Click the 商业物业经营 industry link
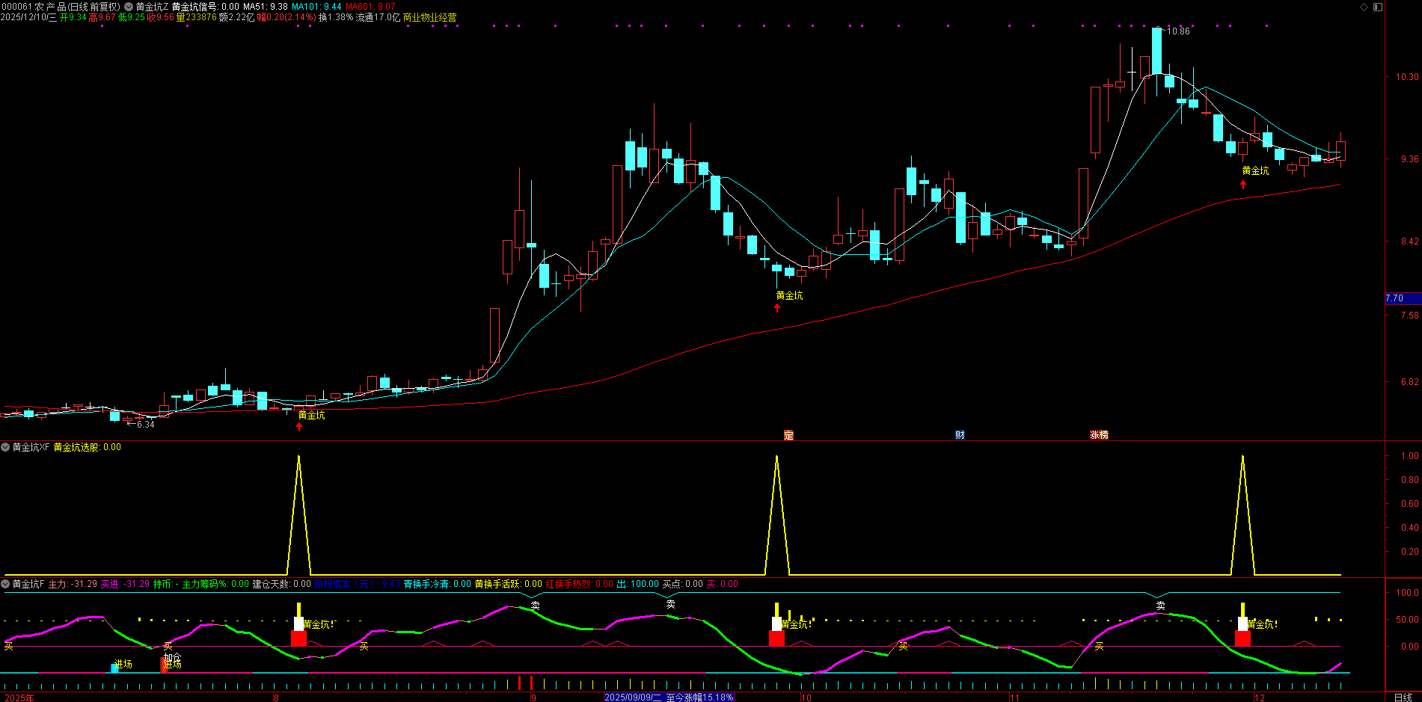The width and height of the screenshot is (1422, 702). click(429, 17)
